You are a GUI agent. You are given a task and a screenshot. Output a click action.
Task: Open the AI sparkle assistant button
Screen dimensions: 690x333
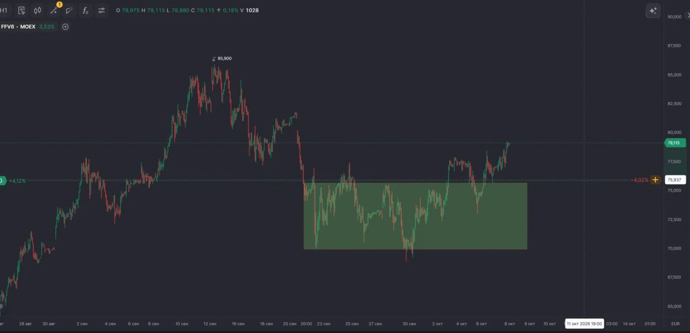point(653,11)
